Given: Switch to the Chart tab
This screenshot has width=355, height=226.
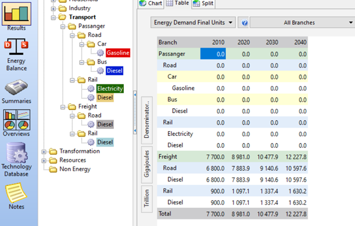Looking at the screenshot, I should point(150,4).
